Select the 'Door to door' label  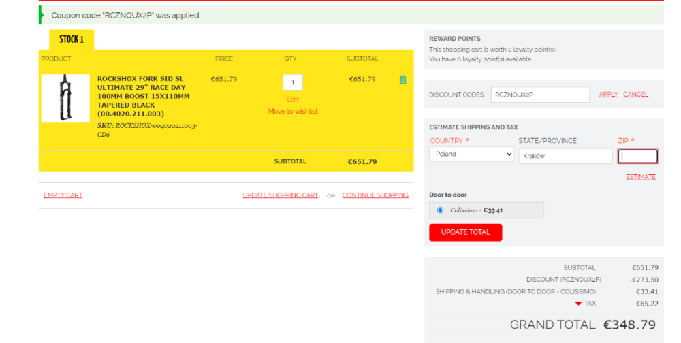(x=448, y=195)
